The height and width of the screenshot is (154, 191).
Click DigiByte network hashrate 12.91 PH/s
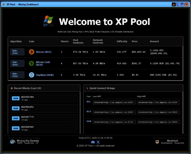100,75
